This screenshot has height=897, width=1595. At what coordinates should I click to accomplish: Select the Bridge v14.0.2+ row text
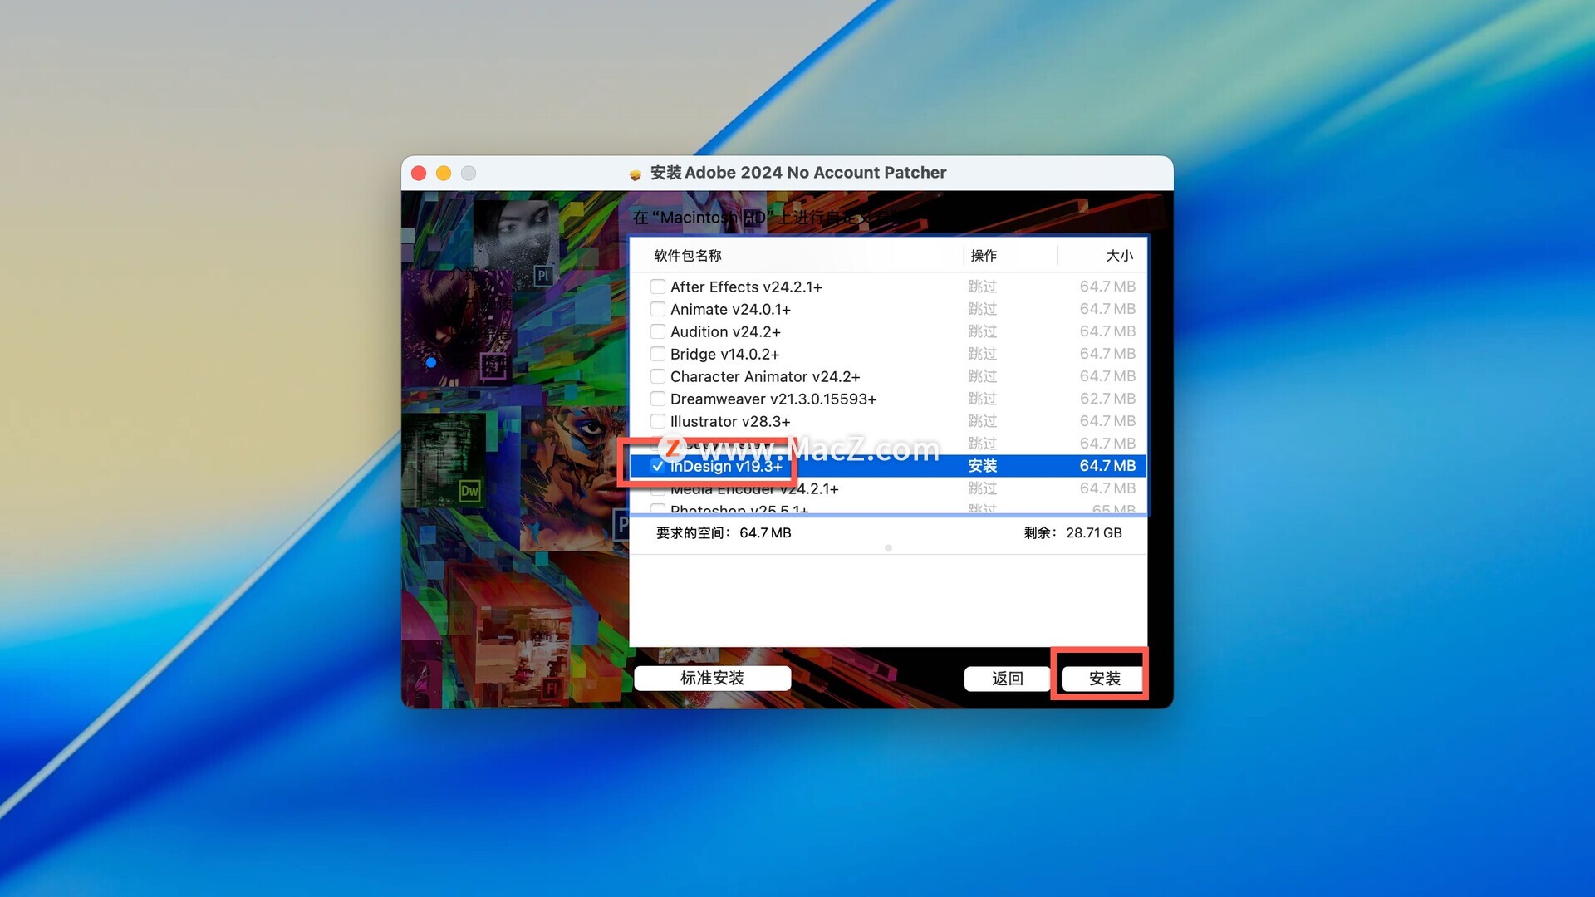[x=724, y=354]
